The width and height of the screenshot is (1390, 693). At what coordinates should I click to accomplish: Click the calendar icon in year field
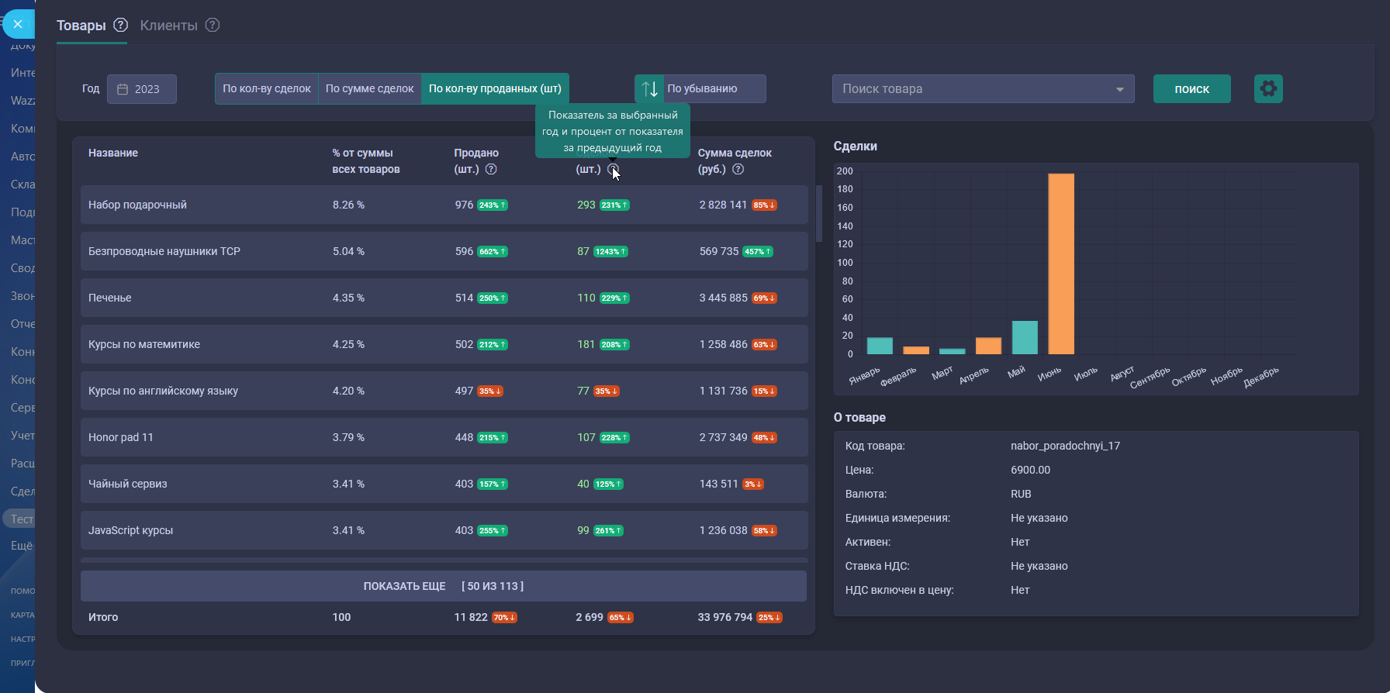[x=123, y=89]
